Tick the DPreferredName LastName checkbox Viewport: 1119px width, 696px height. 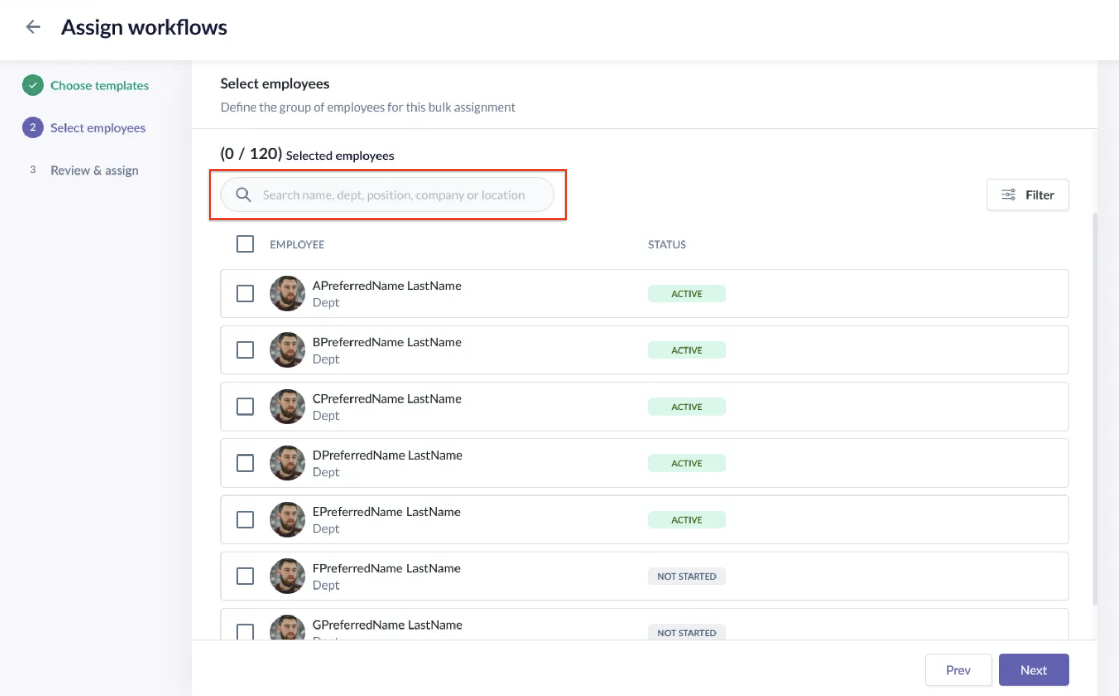click(245, 463)
